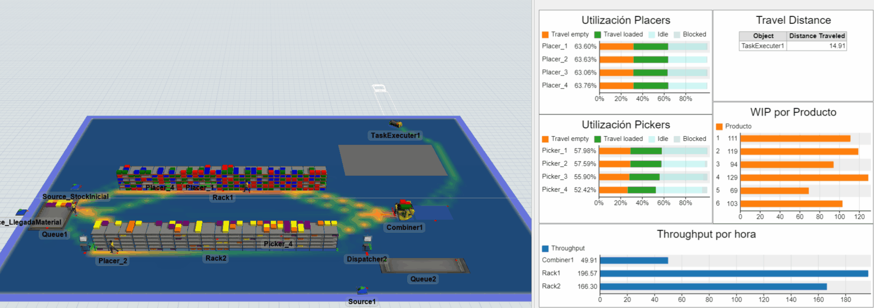
Task: Select the TaskExecuter1 vehicle in the 3D model
Action: (x=396, y=125)
